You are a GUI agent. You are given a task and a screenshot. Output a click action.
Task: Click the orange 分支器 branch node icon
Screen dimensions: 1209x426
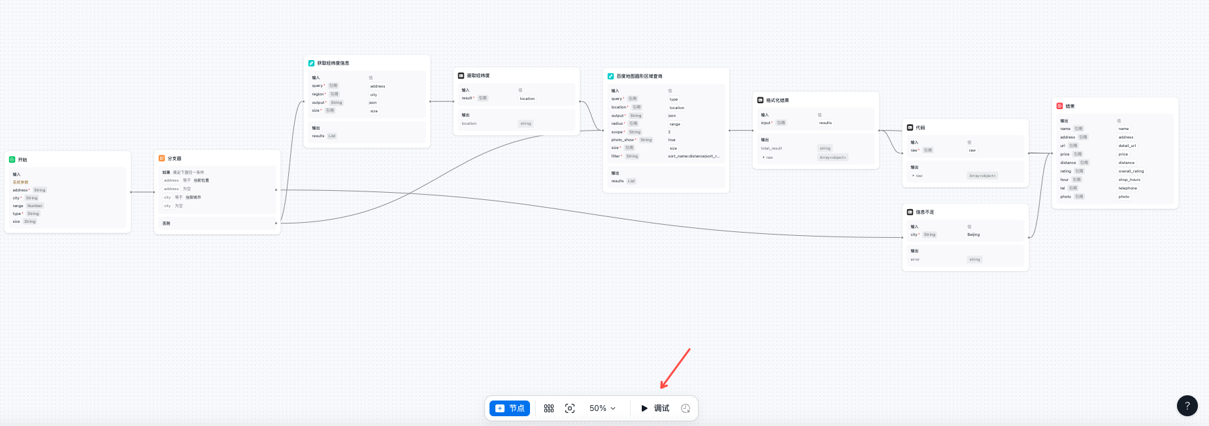(161, 158)
